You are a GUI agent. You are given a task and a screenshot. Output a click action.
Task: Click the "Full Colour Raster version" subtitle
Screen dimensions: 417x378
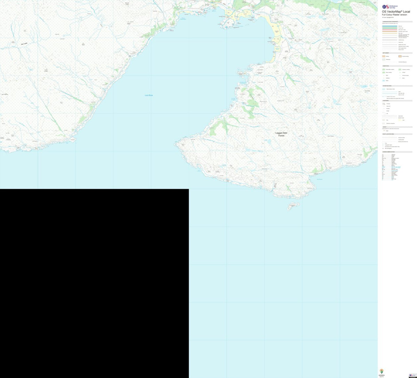click(394, 15)
